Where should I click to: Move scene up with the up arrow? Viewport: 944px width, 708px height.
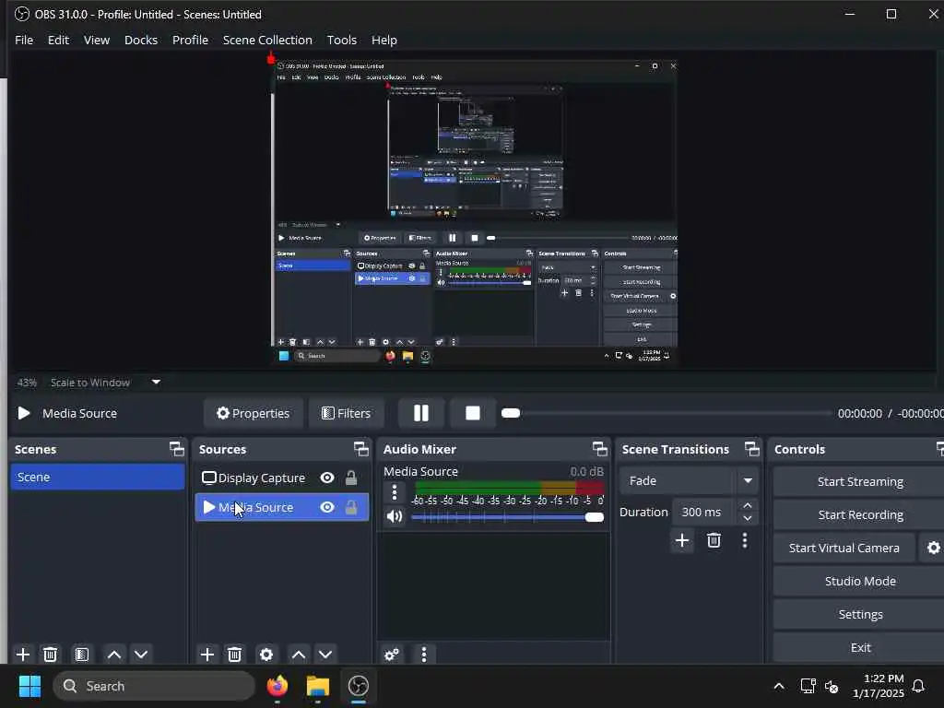click(113, 655)
